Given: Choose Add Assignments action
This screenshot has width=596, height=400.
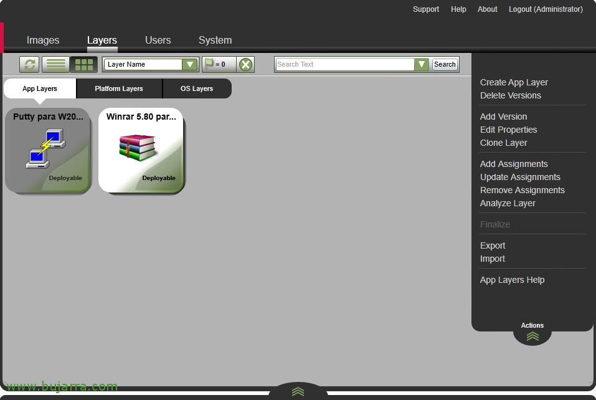Looking at the screenshot, I should pyautogui.click(x=514, y=164).
